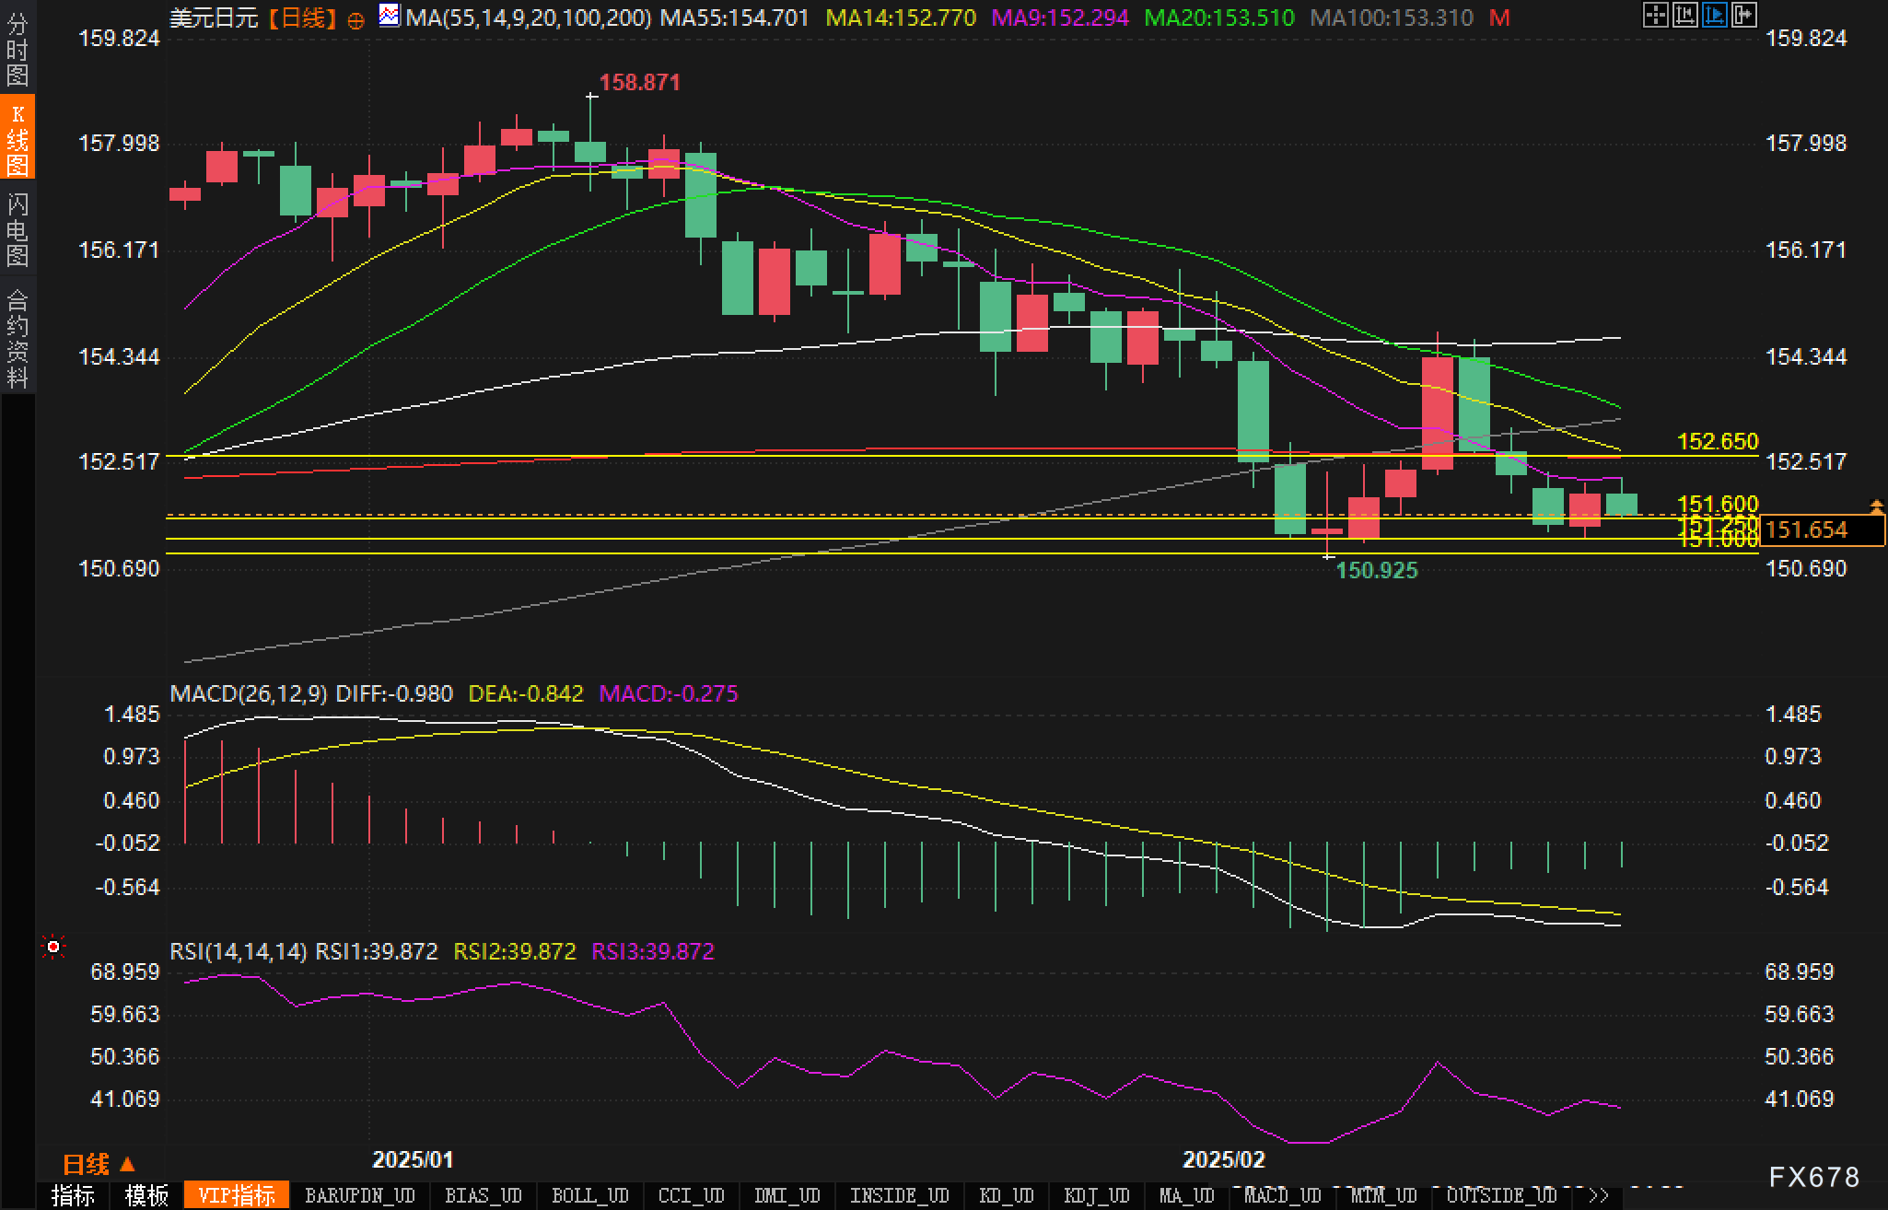Click the orange price alert bell icon
The image size is (1888, 1210).
(x=1876, y=506)
